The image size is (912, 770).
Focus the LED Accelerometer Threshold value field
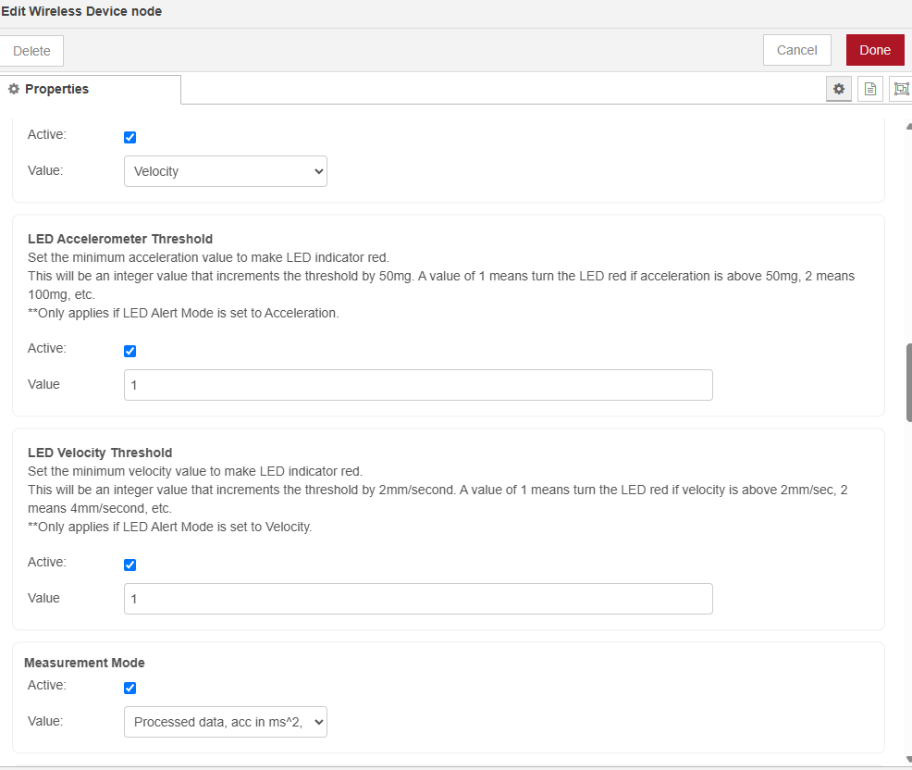pos(418,385)
